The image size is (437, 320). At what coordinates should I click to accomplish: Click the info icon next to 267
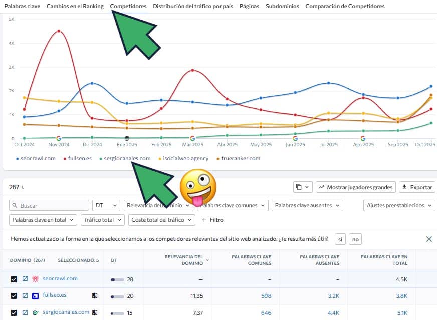pos(23,187)
